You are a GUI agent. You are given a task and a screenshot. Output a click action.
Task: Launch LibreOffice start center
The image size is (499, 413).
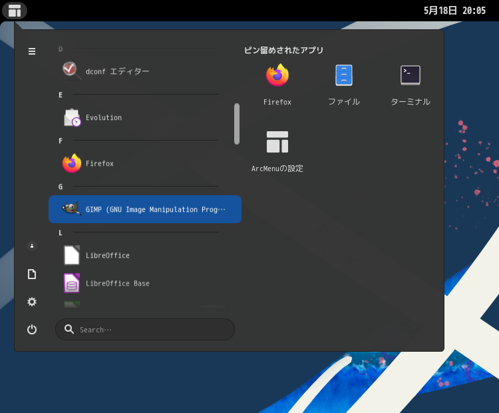click(145, 255)
